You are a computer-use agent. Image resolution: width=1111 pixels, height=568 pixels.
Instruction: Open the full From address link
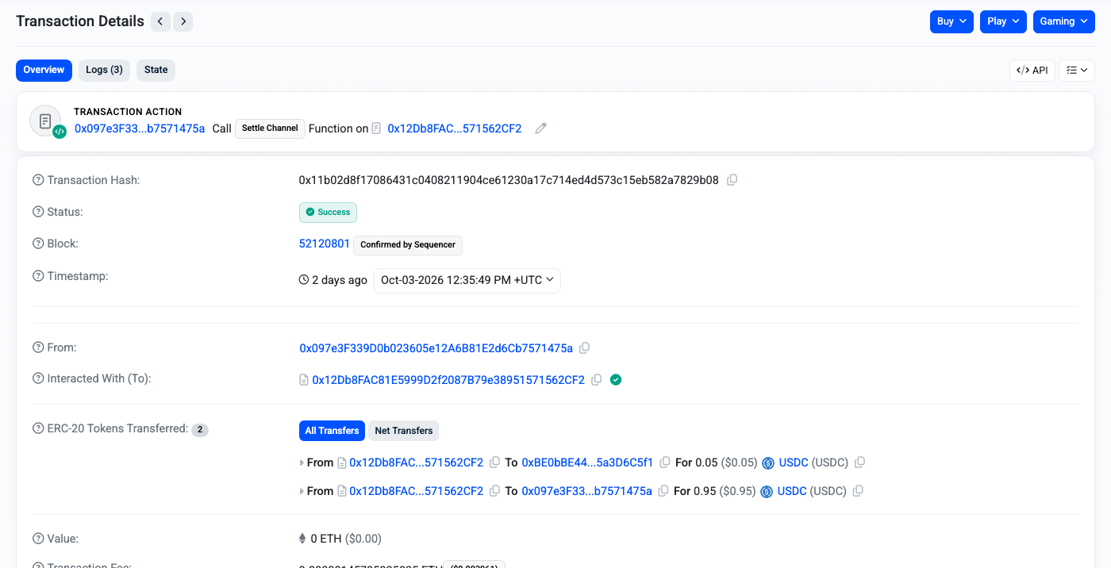436,348
